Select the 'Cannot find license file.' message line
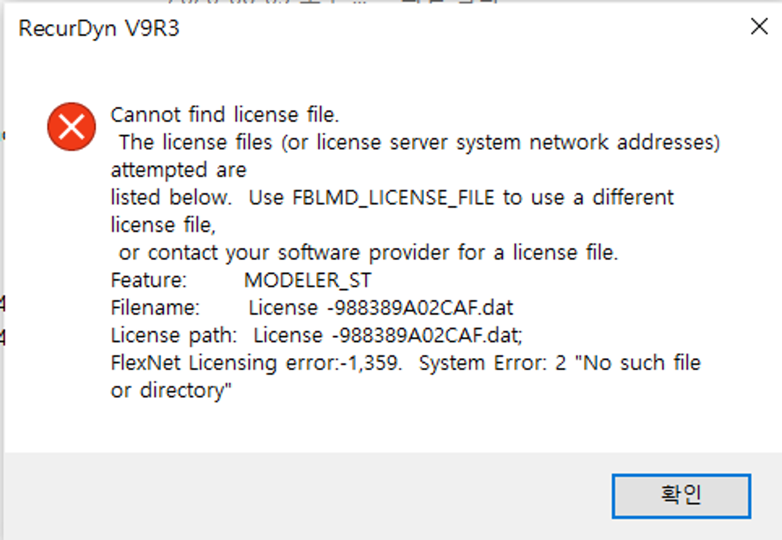The width and height of the screenshot is (782, 540). (x=225, y=115)
